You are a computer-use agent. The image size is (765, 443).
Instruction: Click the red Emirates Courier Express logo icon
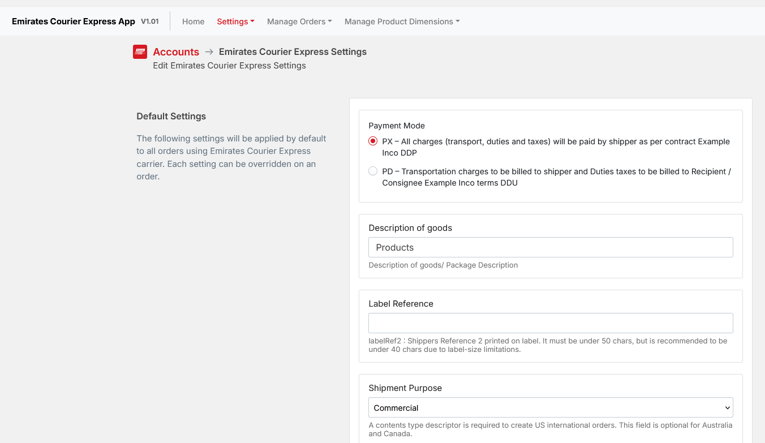(x=140, y=52)
